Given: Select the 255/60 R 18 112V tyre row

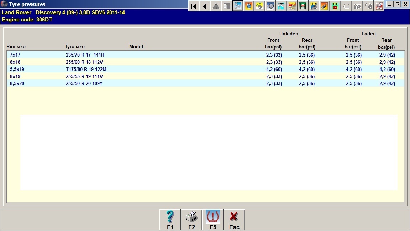Looking at the screenshot, I should point(84,62).
